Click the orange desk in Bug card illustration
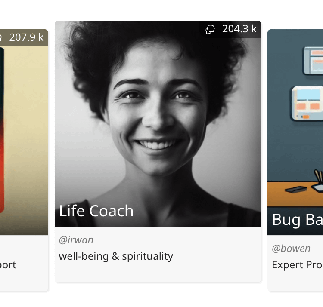The height and width of the screenshot is (307, 323). pos(295,194)
